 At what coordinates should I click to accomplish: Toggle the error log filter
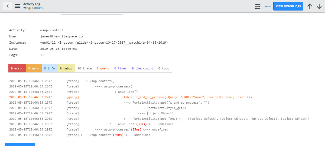point(17,68)
